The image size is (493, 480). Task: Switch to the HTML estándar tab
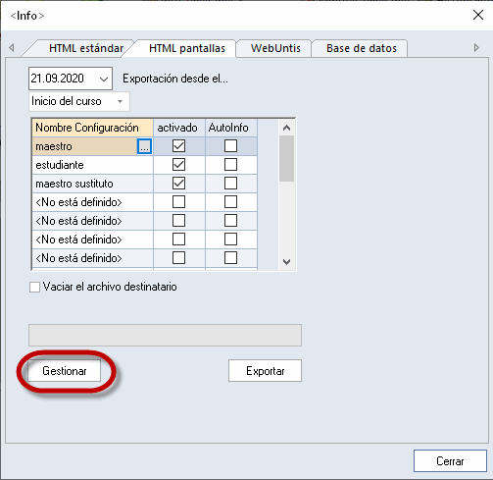[86, 48]
